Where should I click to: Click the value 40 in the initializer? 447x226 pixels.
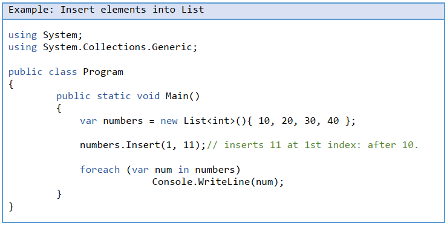tap(333, 121)
